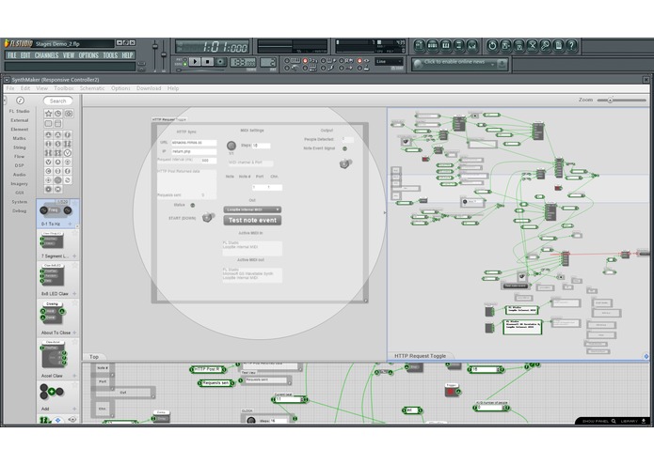Viewport: 654px width, 464px height.
Task: Select the Imagery toolbox category
Action: tap(19, 183)
